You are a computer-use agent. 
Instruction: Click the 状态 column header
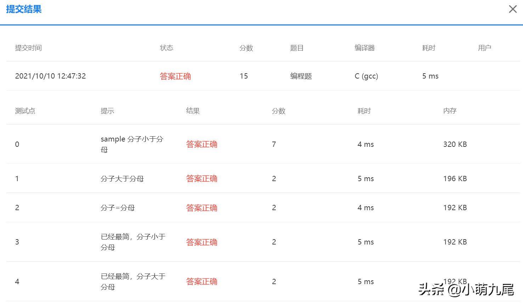tap(167, 48)
